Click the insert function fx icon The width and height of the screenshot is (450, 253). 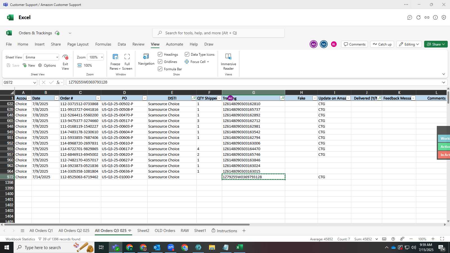point(58,82)
